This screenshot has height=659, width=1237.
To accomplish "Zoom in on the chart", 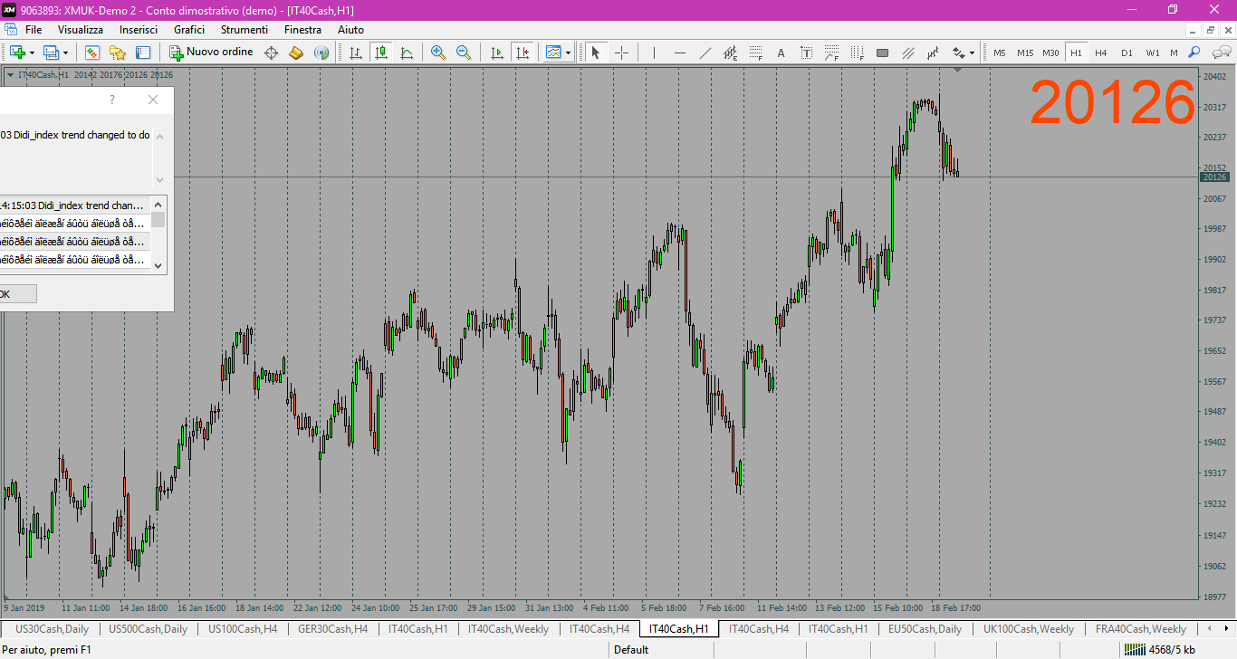I will (438, 53).
